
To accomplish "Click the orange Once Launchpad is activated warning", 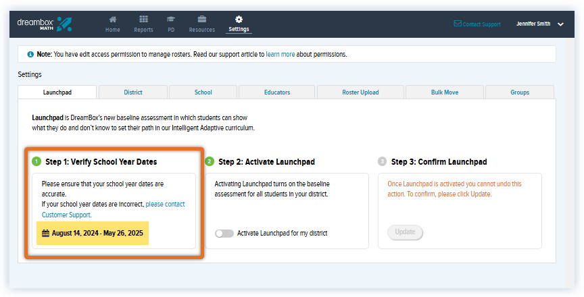I will click(454, 189).
